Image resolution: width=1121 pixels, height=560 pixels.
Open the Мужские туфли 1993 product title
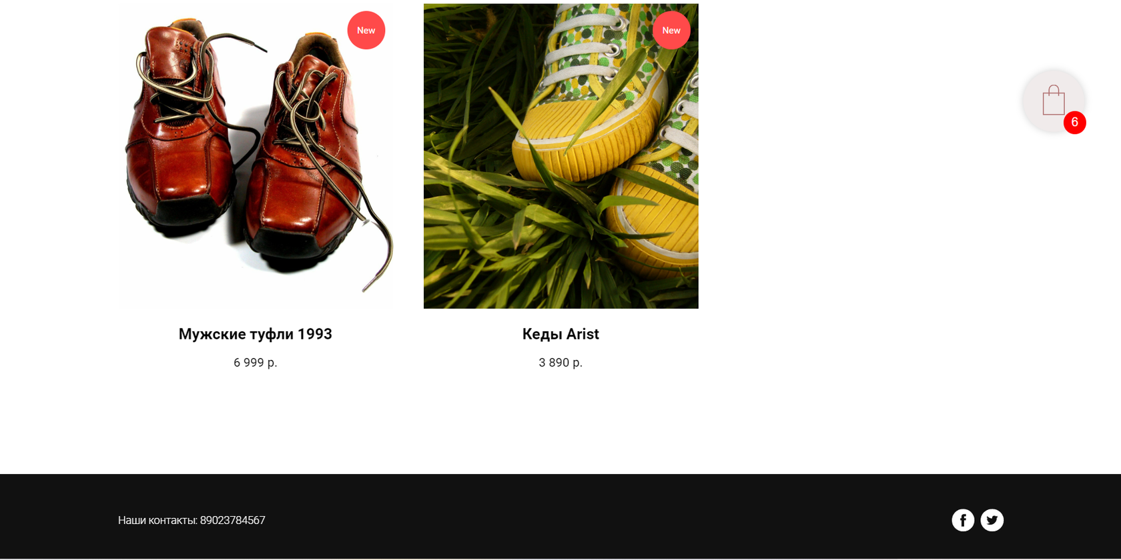click(256, 334)
